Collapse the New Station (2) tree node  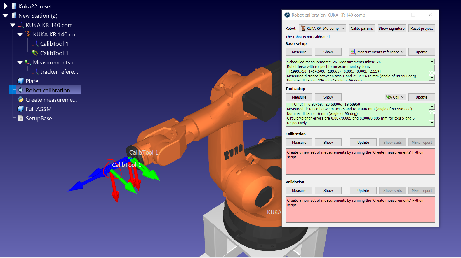coord(6,16)
